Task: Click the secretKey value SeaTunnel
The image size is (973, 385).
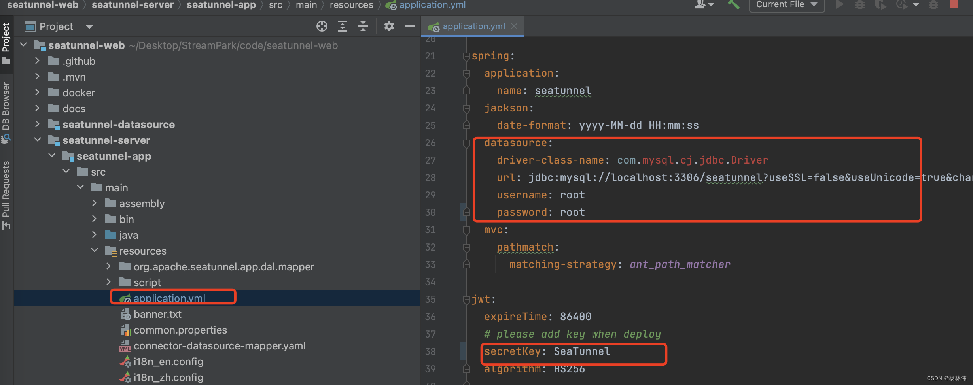Action: click(x=582, y=351)
